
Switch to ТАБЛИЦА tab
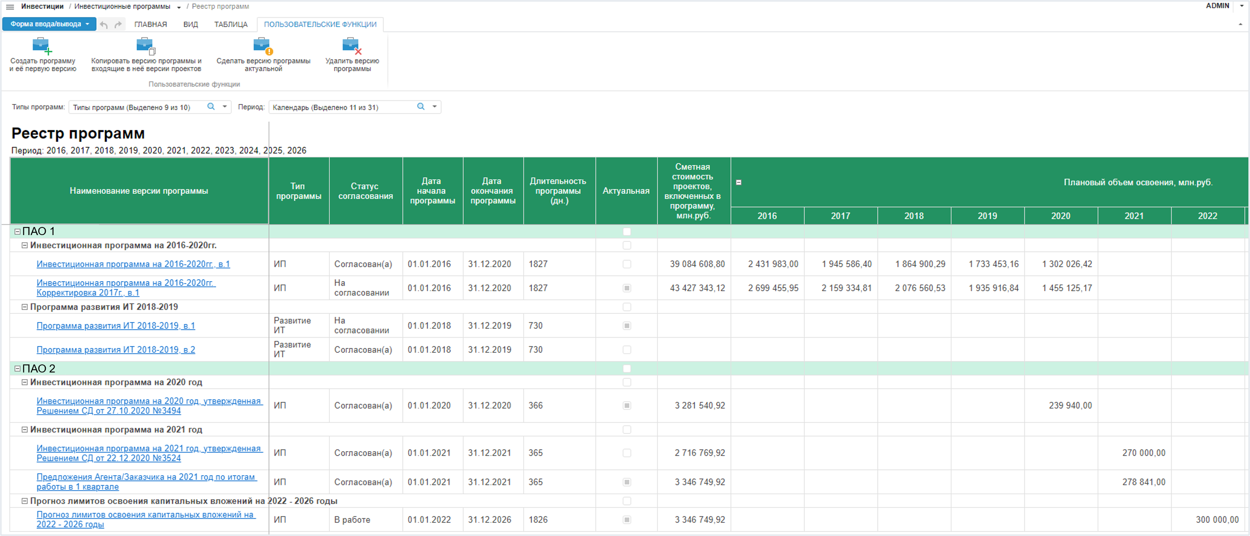coord(231,24)
